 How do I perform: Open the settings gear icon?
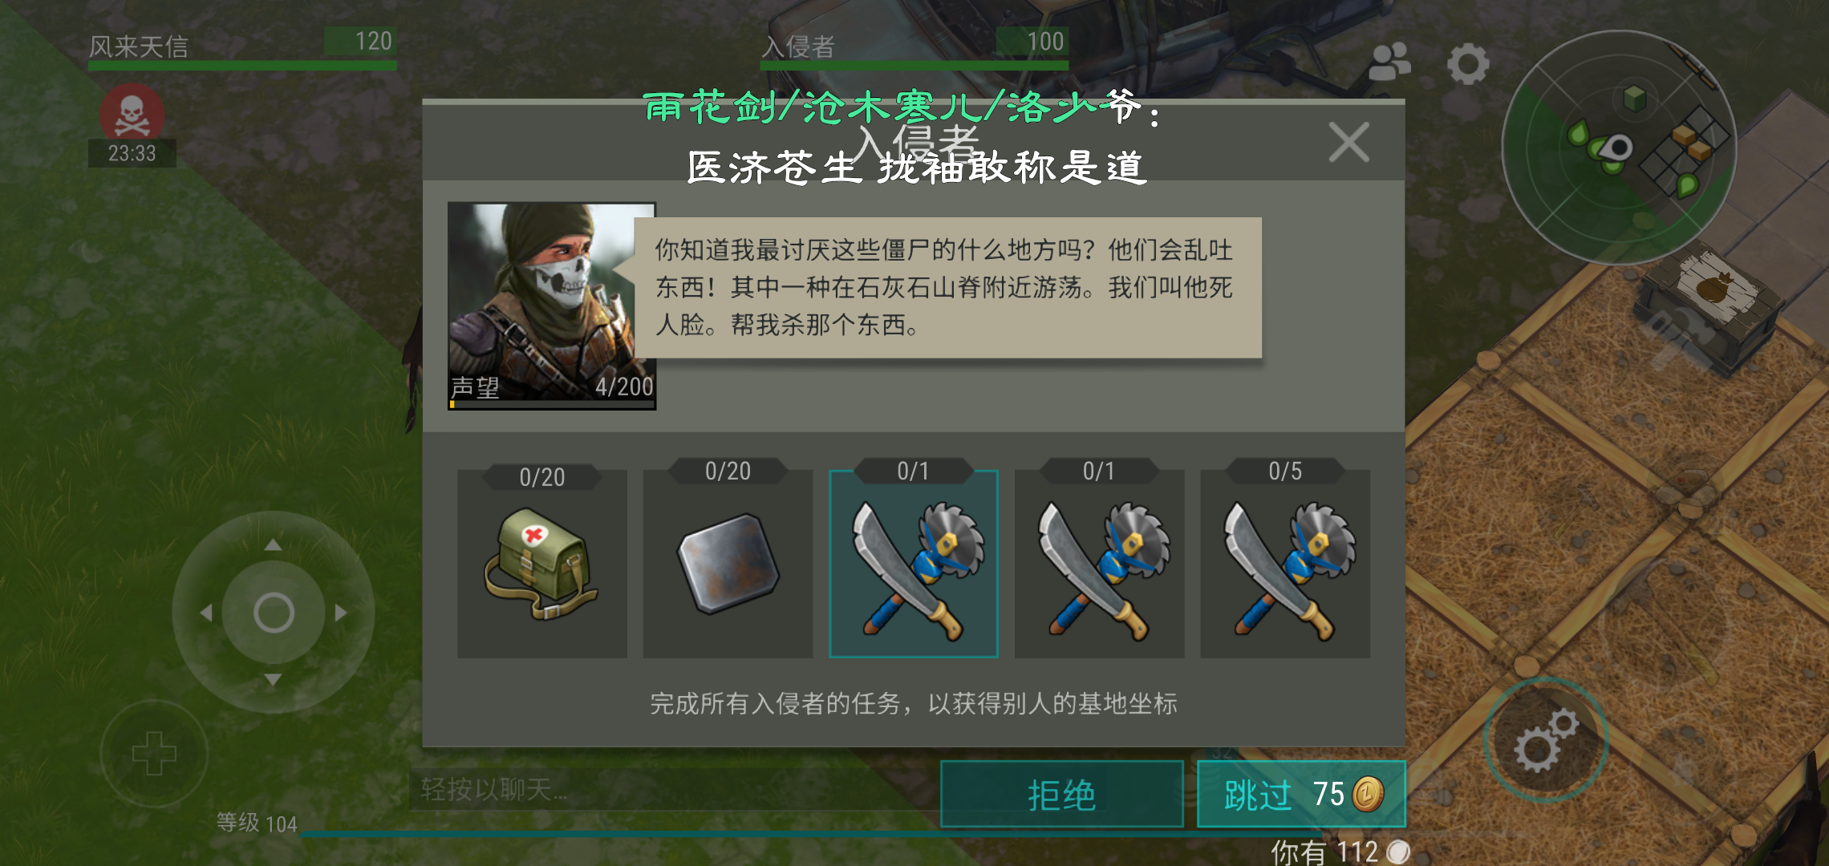[1468, 64]
